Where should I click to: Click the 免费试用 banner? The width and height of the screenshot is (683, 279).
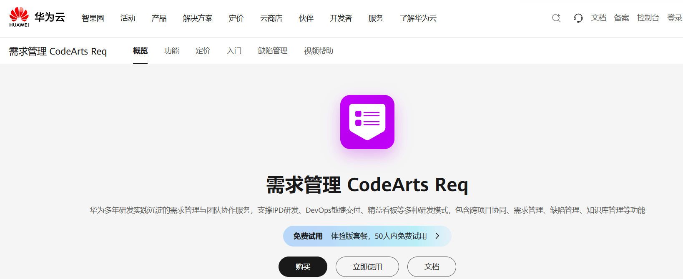coord(367,236)
